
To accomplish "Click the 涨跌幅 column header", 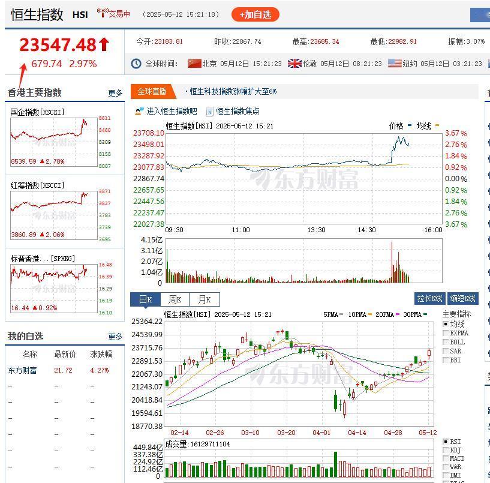I will pyautogui.click(x=101, y=354).
